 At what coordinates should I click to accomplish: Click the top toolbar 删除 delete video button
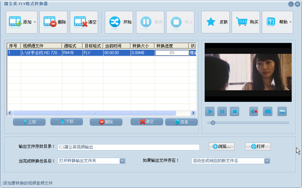(x=53, y=22)
